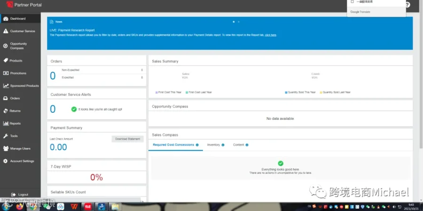Viewport: 423px width, 211px height.
Task: Toggle Quantity Sold Last Year legend
Action: [335, 92]
